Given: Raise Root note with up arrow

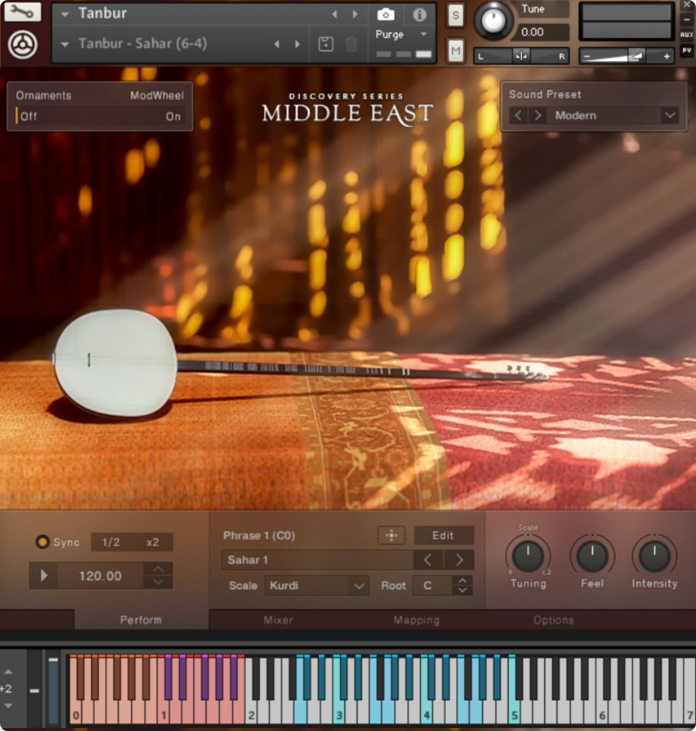Looking at the screenshot, I should (462, 580).
